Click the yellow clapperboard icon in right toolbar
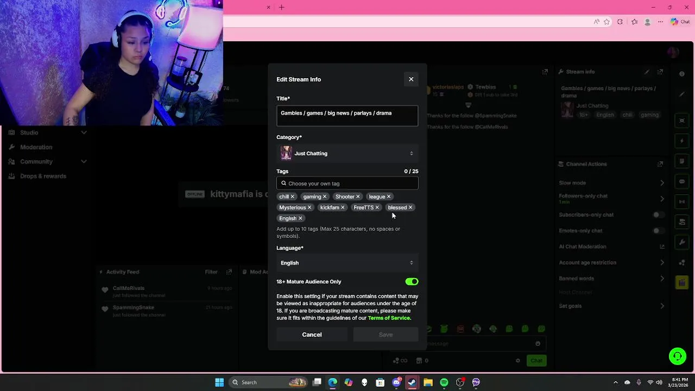 682,282
